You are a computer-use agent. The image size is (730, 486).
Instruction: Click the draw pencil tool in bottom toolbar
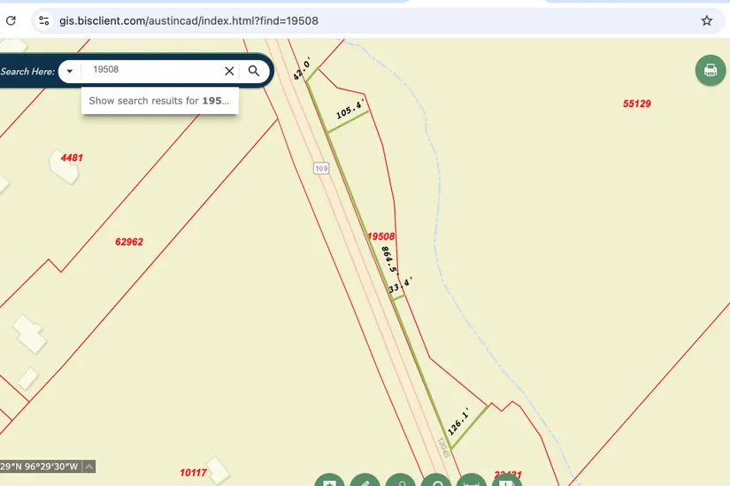pyautogui.click(x=365, y=481)
